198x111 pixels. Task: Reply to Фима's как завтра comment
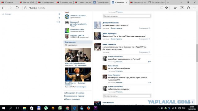click(x=119, y=83)
